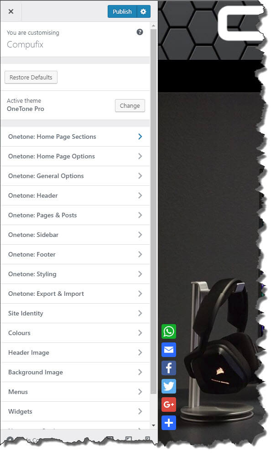Viewport: 276px width, 457px height.
Task: Open the Colours section
Action: (75, 333)
